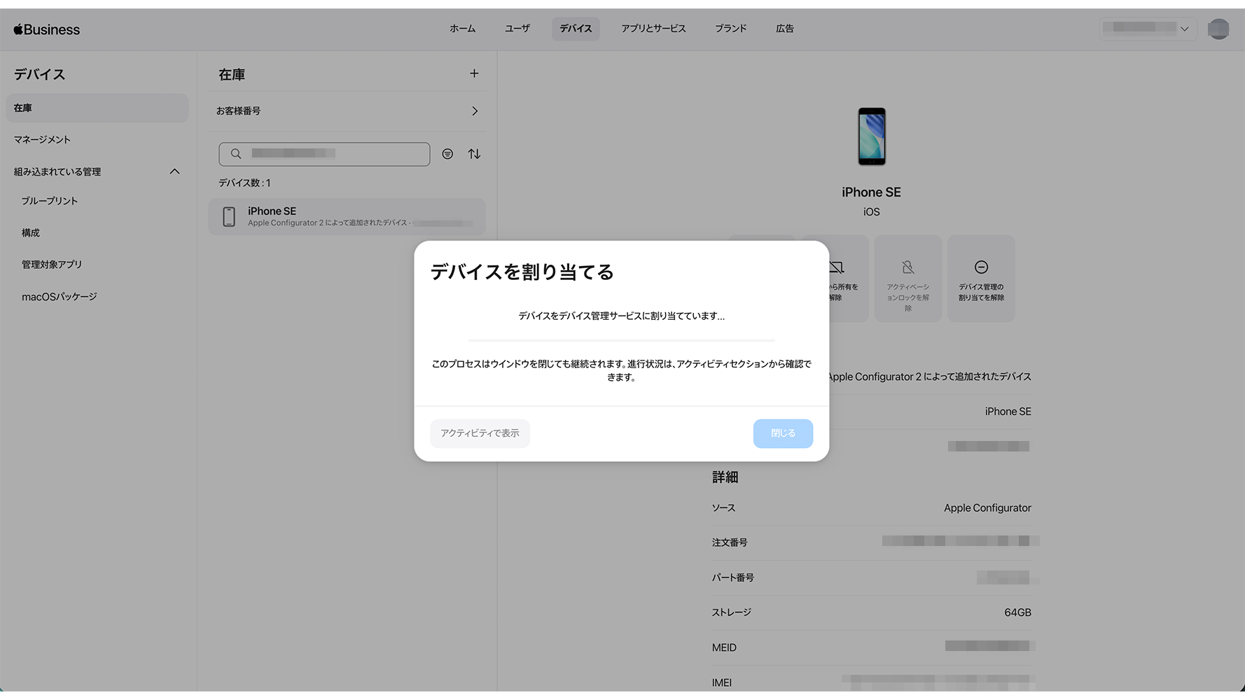The width and height of the screenshot is (1245, 700).
Task: Switch to the ユーザ tab
Action: point(517,29)
